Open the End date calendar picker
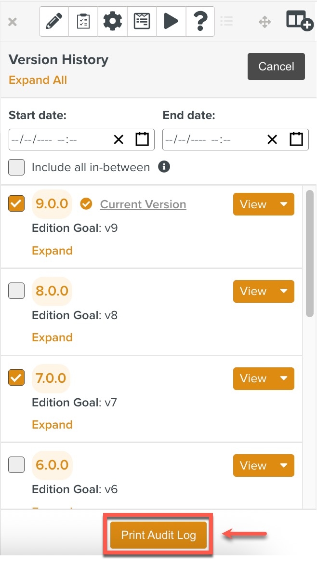The height and width of the screenshot is (565, 317). tap(296, 139)
